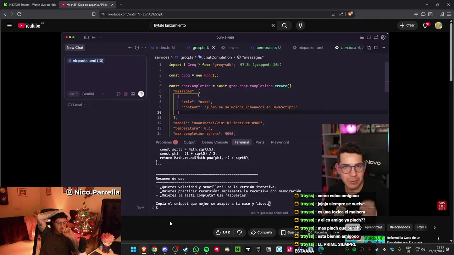Screen dimensions: 454x255
Task: Open the Problems panel tab
Action: [x=166, y=142]
